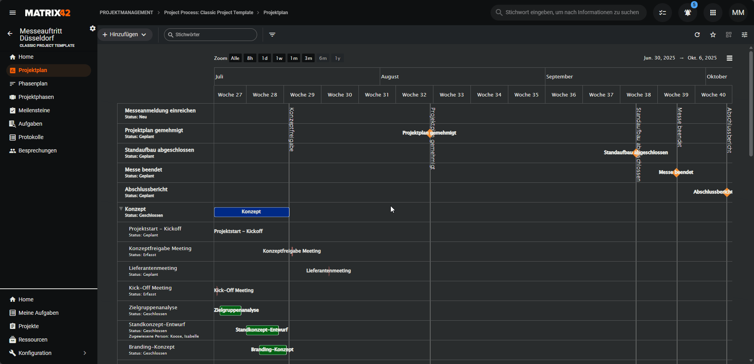This screenshot has width=754, height=364.
Task: Select the Alle zoom button
Action: [235, 58]
